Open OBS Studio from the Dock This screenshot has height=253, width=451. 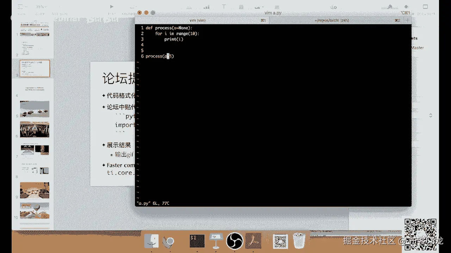click(x=234, y=241)
